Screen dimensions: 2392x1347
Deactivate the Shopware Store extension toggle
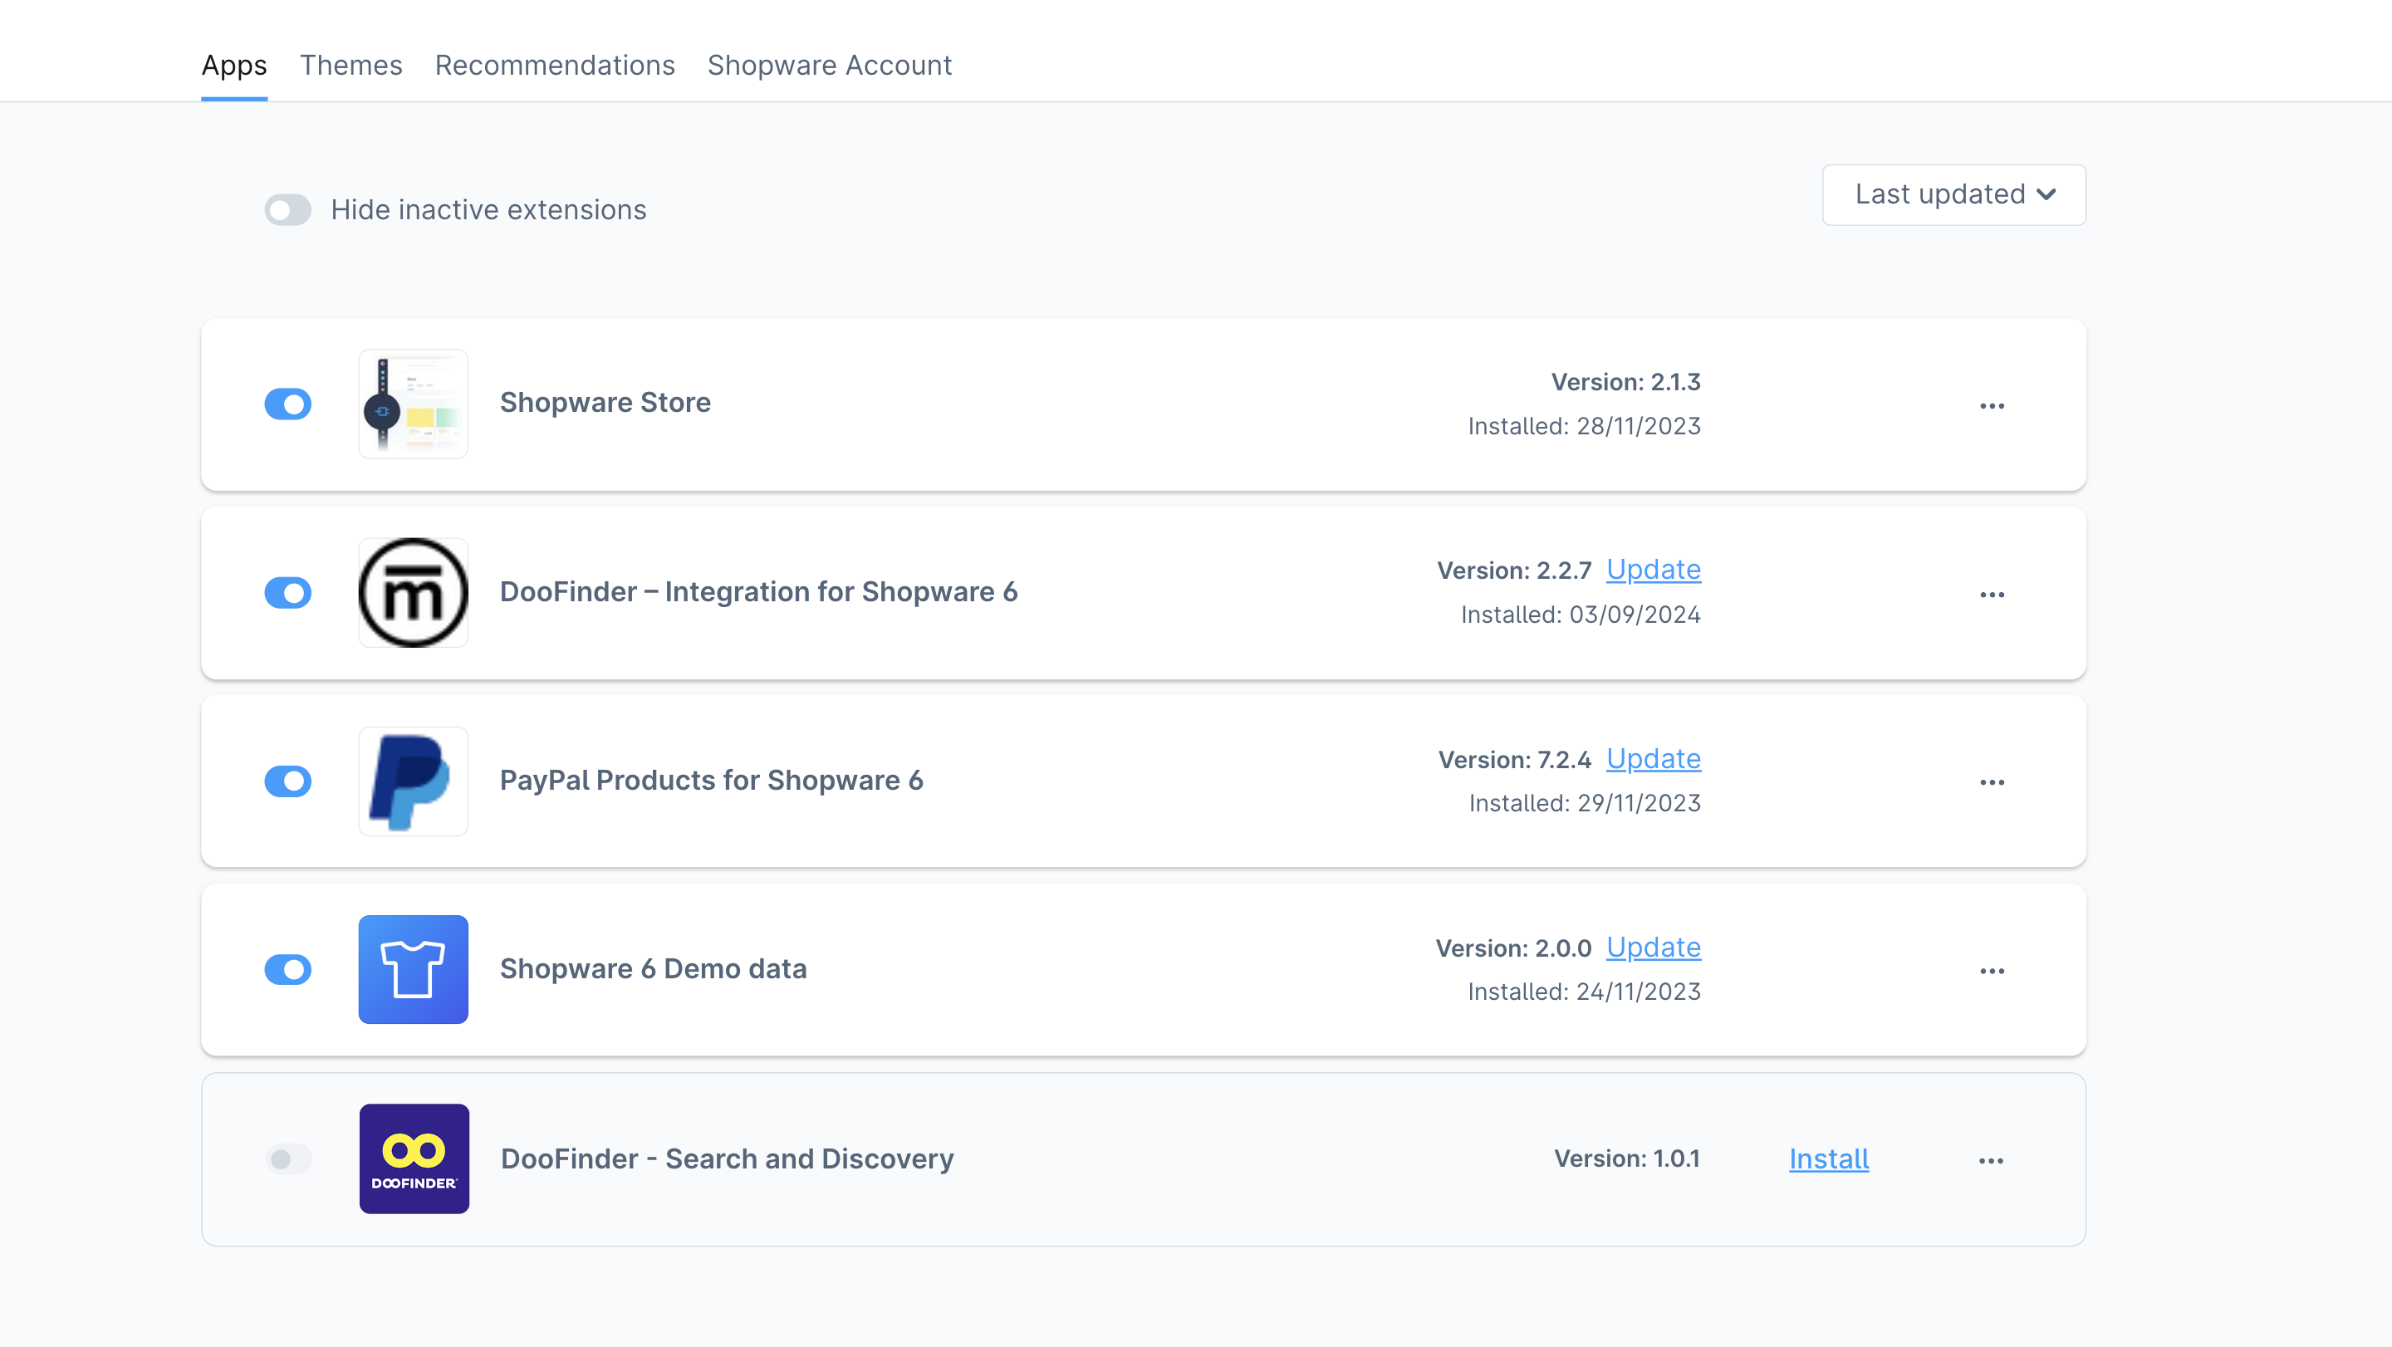coord(288,404)
